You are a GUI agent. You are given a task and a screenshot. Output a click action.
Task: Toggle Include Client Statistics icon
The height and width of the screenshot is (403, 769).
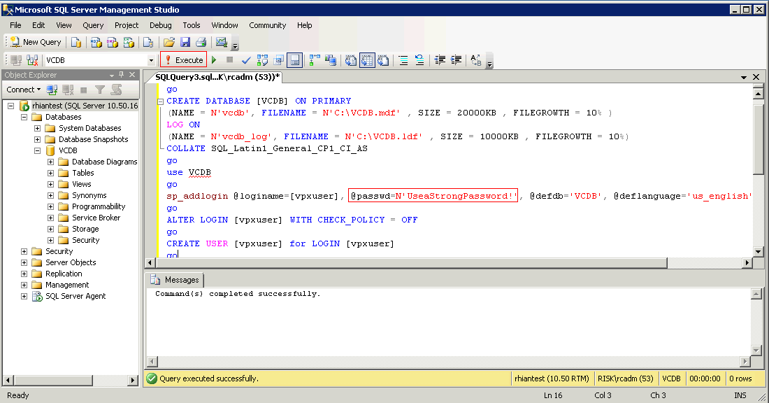[331, 60]
